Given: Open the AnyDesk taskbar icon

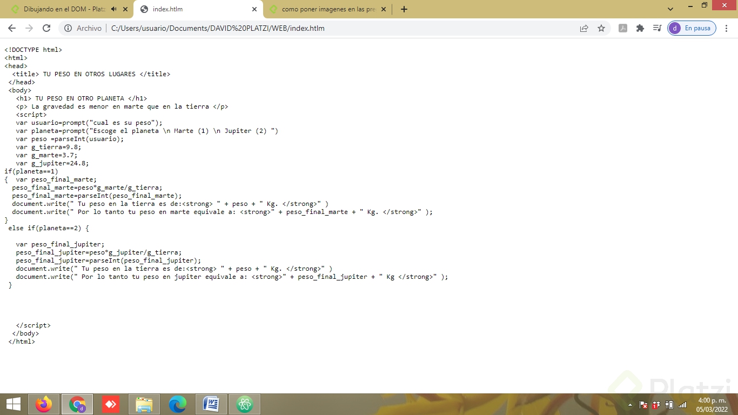Looking at the screenshot, I should pyautogui.click(x=111, y=404).
